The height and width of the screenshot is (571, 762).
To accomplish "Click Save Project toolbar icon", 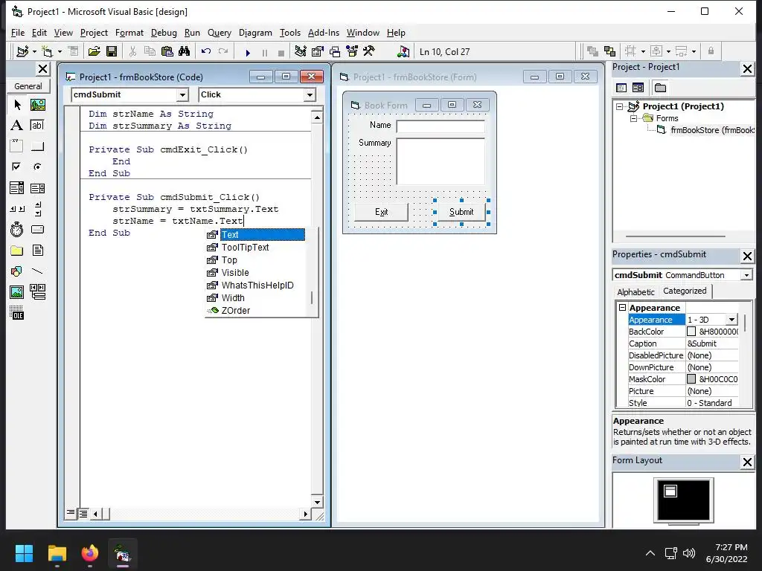I will [x=112, y=51].
